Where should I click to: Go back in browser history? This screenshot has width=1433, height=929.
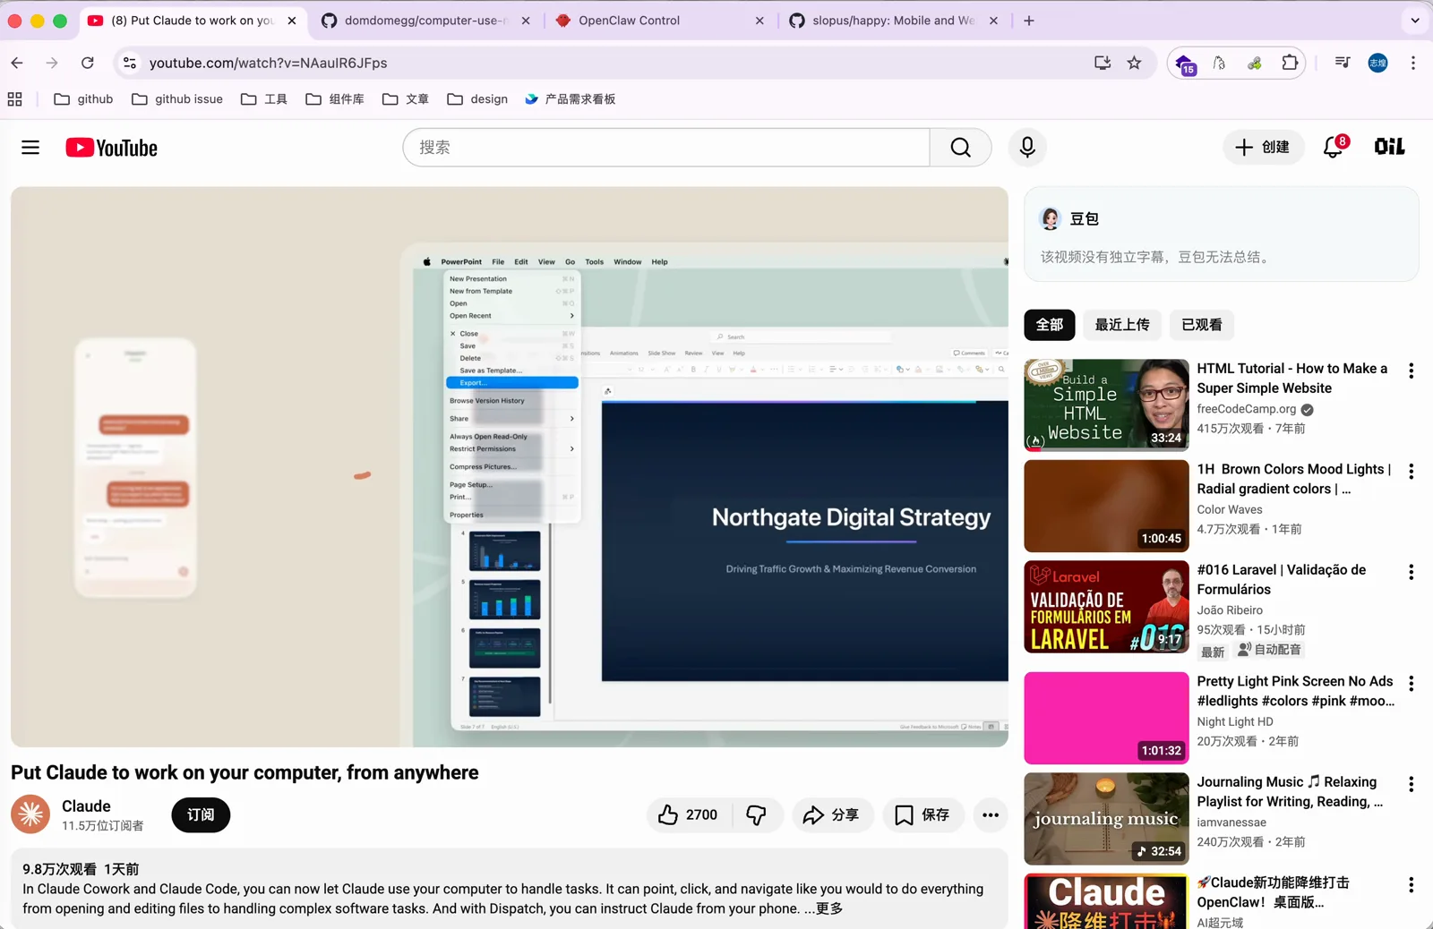point(17,63)
